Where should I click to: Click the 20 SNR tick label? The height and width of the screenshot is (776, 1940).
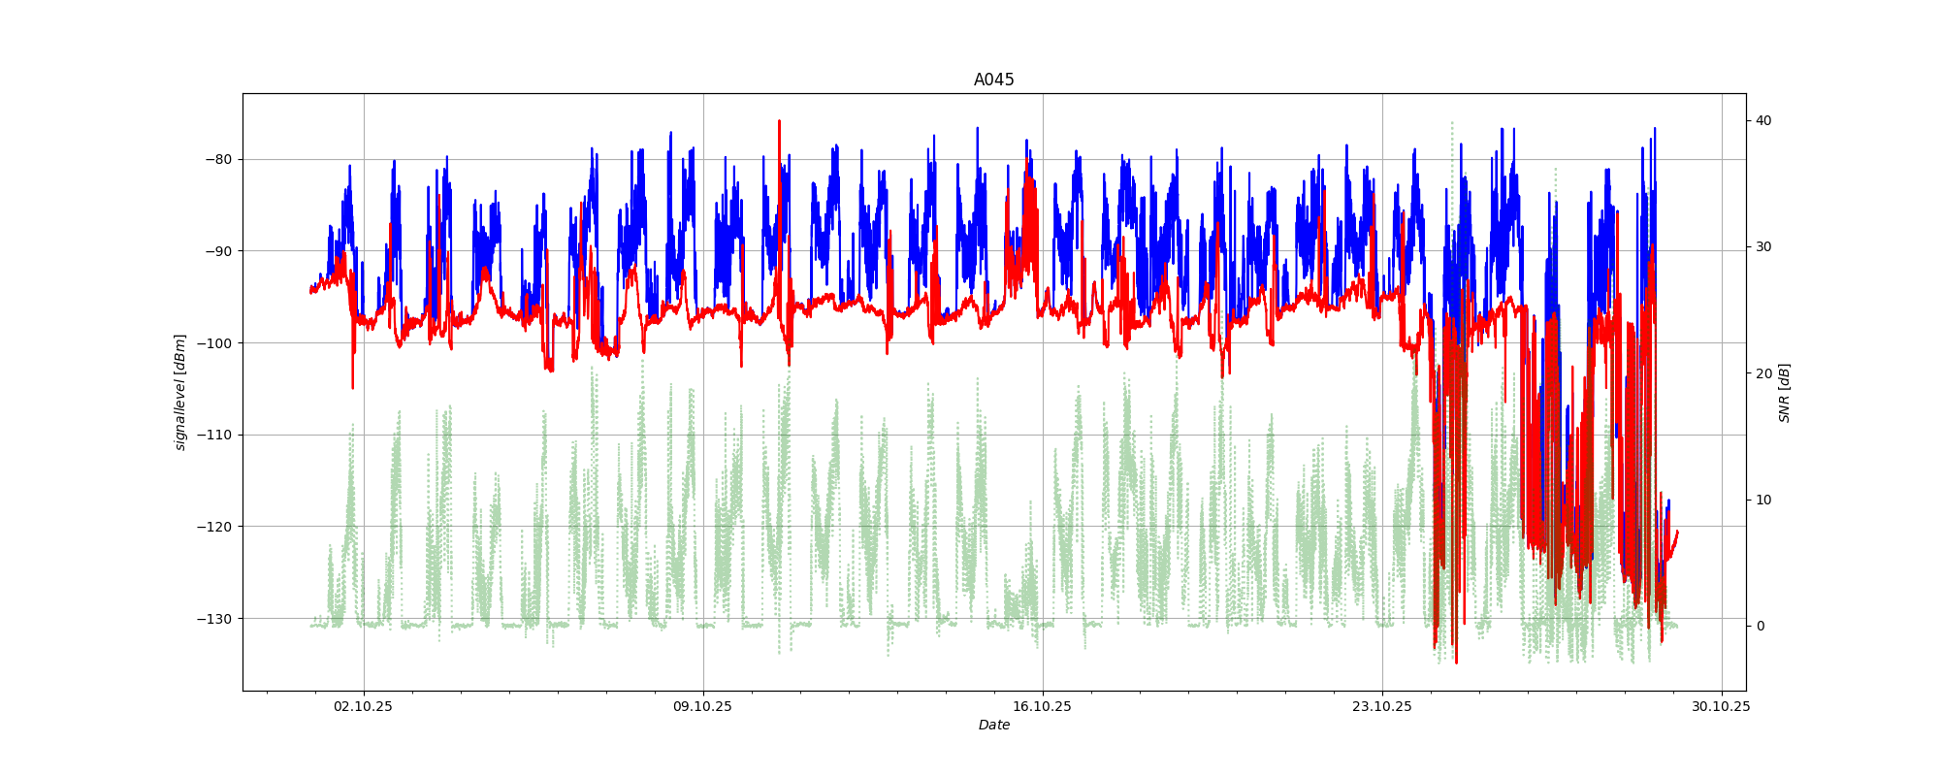pos(1762,373)
